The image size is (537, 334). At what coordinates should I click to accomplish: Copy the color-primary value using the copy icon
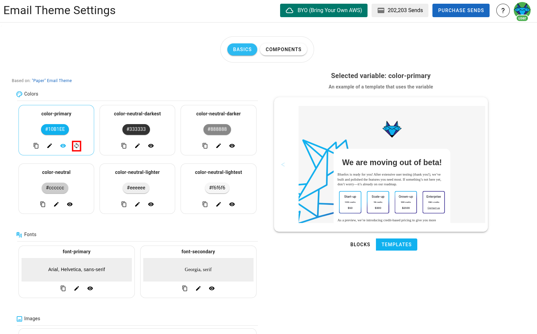tap(36, 146)
